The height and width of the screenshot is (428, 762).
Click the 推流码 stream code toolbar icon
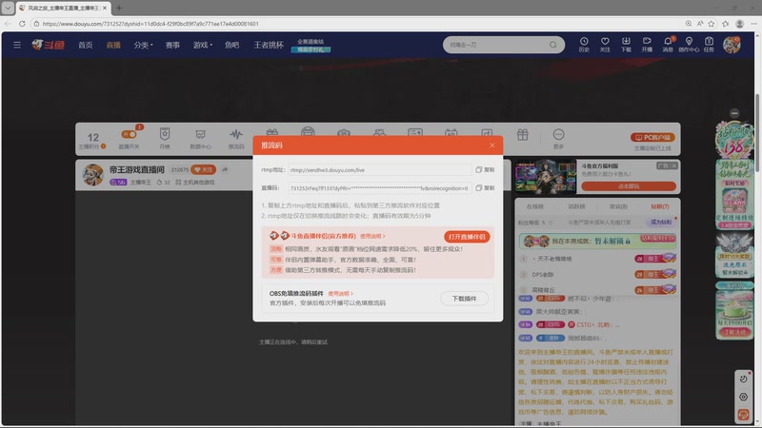[x=236, y=139]
